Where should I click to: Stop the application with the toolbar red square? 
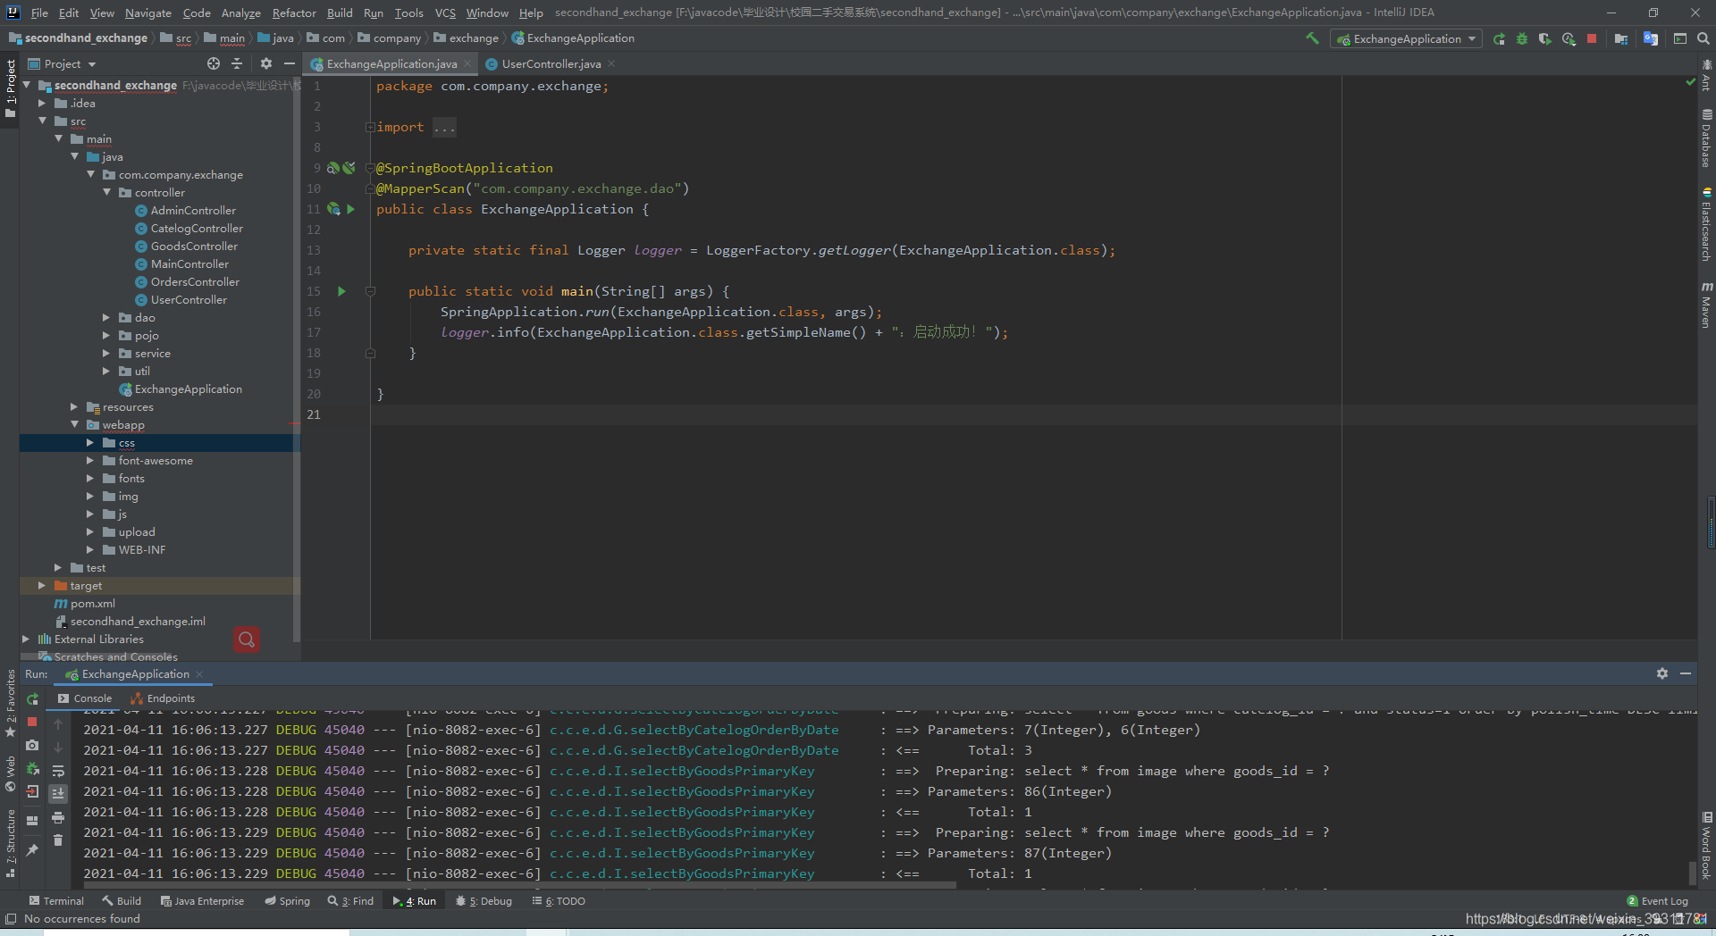[x=1592, y=38]
